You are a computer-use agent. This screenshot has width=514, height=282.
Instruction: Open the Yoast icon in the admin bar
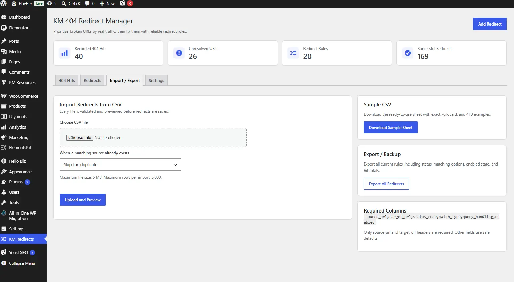122,4
